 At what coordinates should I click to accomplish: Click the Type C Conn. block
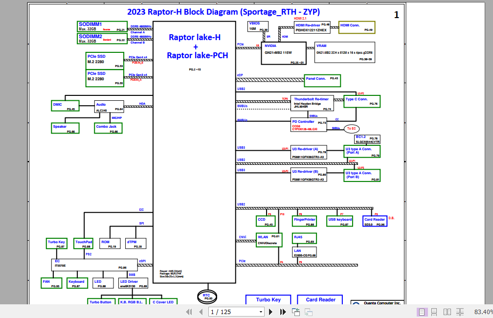coord(362,101)
